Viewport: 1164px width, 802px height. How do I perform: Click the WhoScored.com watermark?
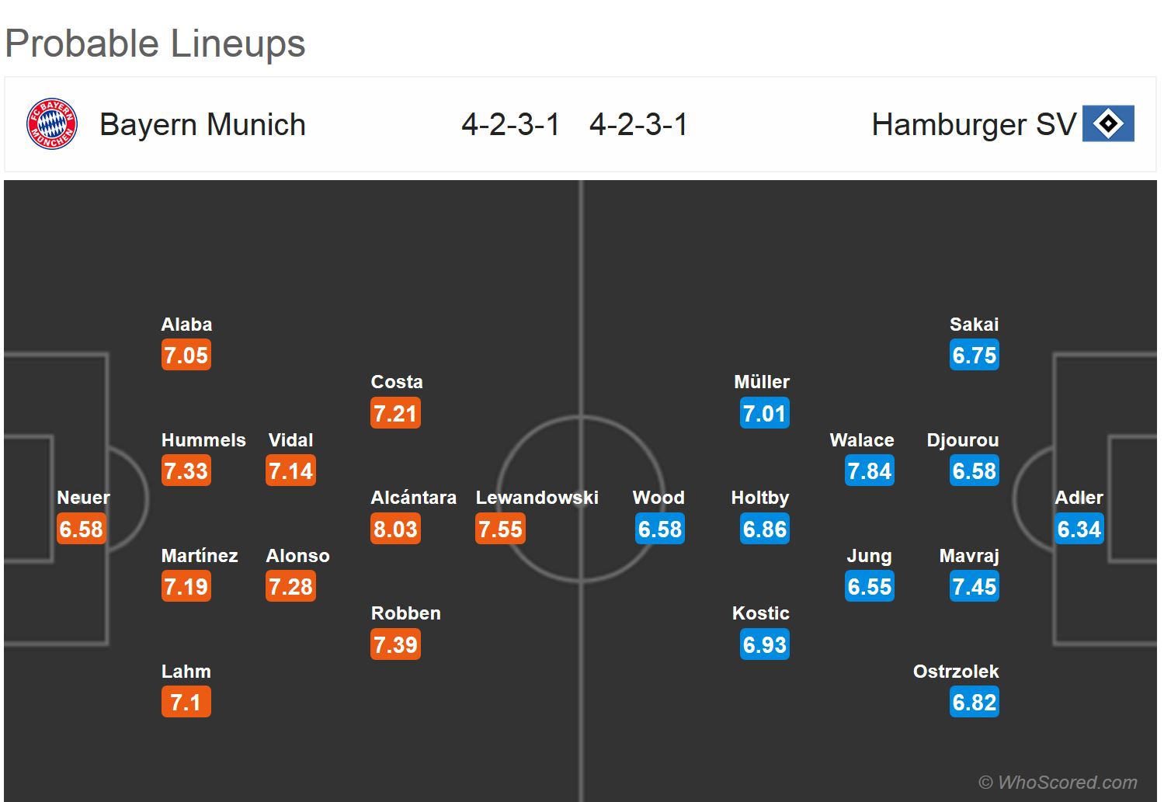click(x=1058, y=782)
